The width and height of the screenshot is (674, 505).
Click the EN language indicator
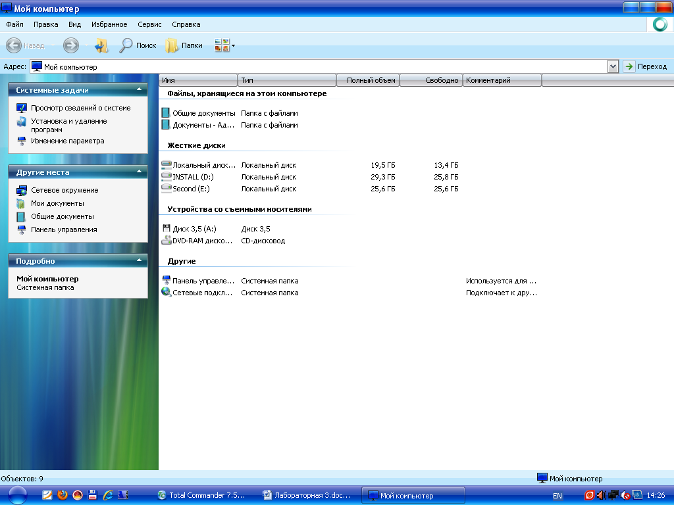click(557, 496)
